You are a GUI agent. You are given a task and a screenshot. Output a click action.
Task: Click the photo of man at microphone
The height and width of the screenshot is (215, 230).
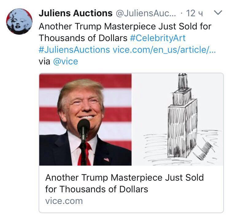click(x=85, y=119)
